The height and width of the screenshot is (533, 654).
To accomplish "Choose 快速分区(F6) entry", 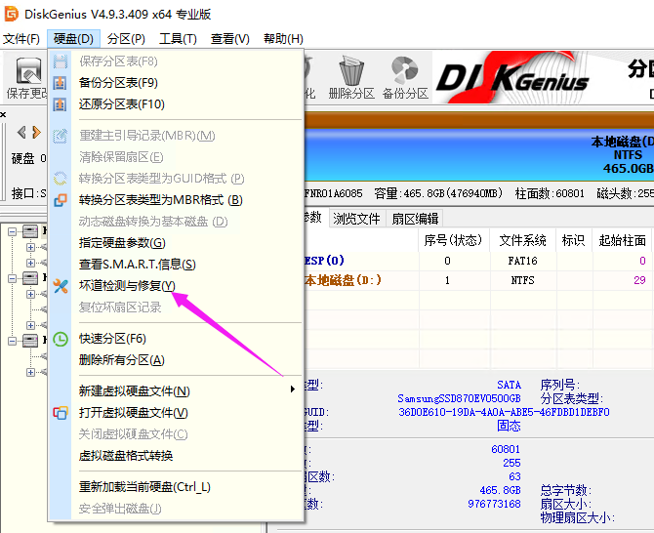I will tap(176, 339).
